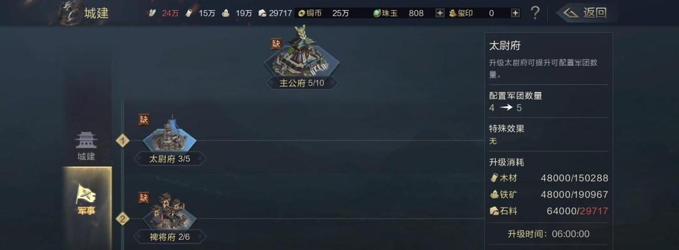Viewport: 679px width, 250px height.
Task: Click the 石料 stone cost row
Action: click(549, 211)
